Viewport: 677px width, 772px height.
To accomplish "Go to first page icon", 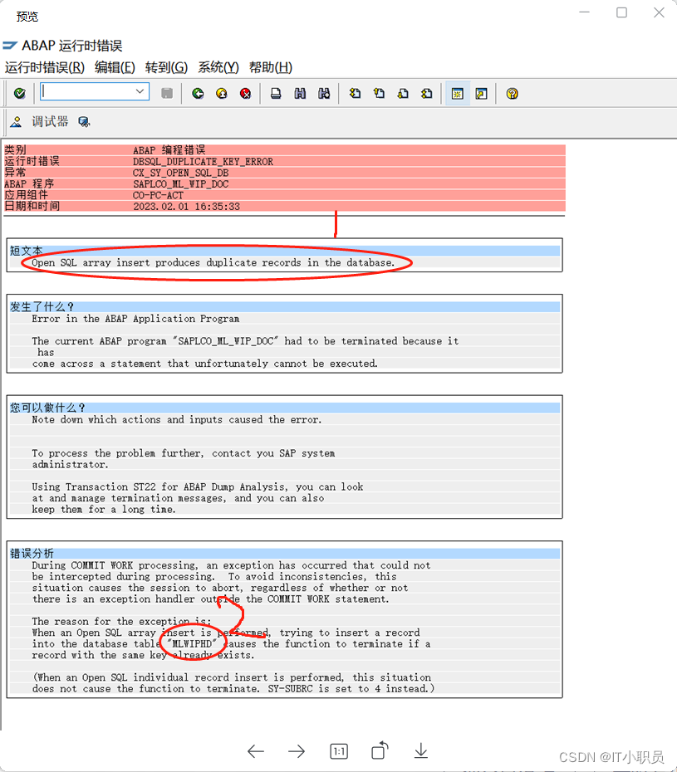I will coord(355,93).
